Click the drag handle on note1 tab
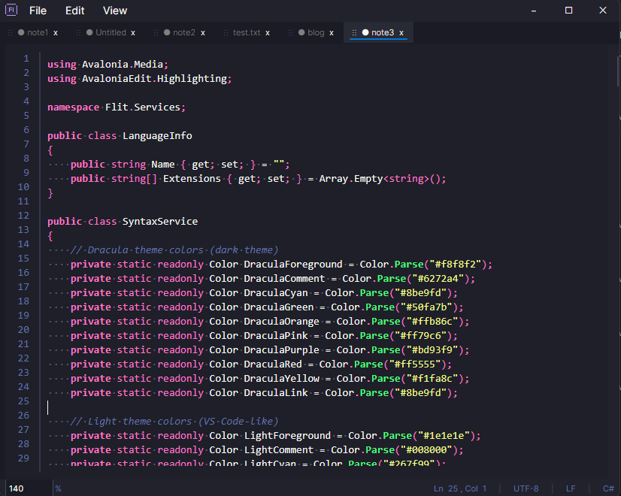The width and height of the screenshot is (621, 496). click(x=11, y=33)
